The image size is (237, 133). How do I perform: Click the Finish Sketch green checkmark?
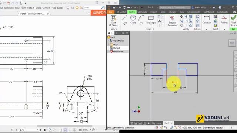tap(233, 18)
